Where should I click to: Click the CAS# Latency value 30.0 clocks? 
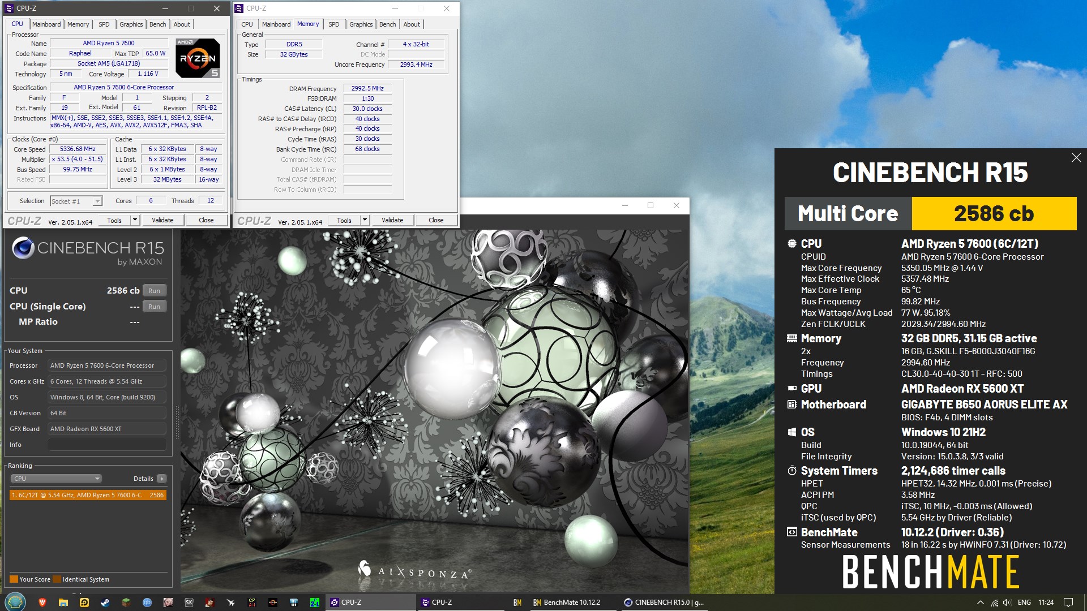coord(367,109)
